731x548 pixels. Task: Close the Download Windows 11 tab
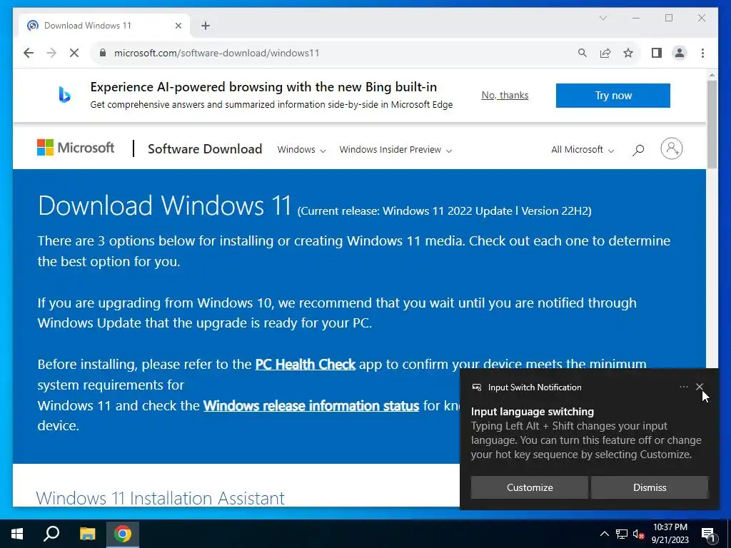(x=178, y=26)
